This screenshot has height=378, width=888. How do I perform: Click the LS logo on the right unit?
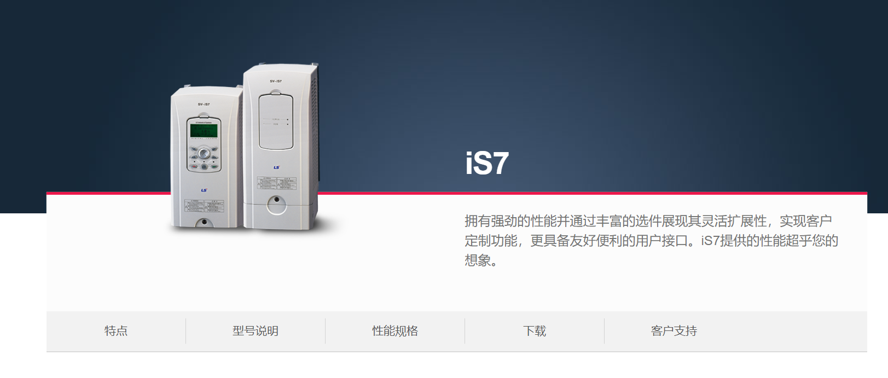click(276, 167)
